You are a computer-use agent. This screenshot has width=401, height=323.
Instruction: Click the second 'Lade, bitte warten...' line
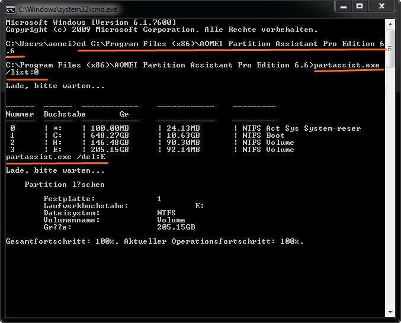click(55, 170)
